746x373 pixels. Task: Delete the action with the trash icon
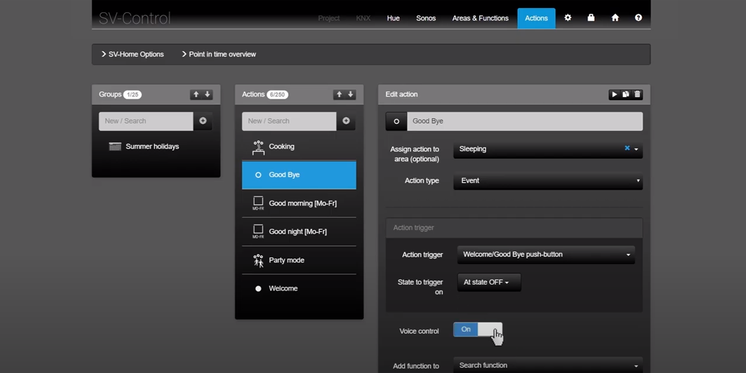637,94
